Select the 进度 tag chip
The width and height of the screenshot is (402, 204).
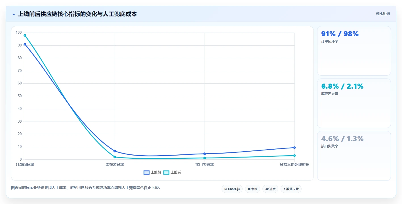click(270, 189)
